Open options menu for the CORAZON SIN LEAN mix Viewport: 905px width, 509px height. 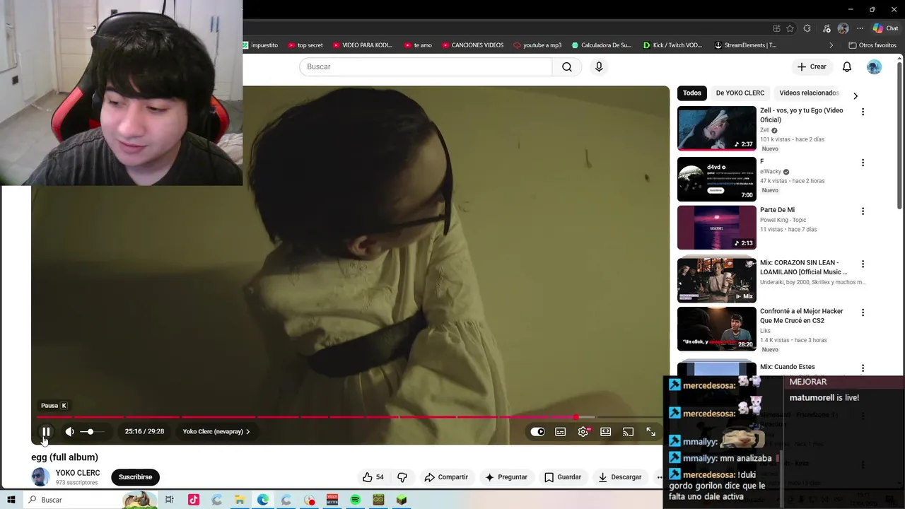point(863,264)
